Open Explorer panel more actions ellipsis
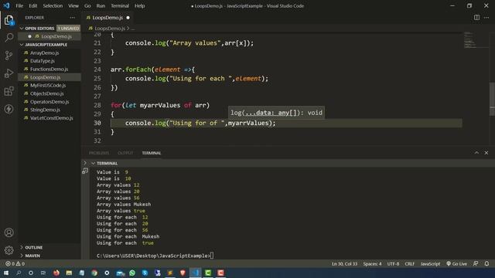This screenshot has height=278, width=495. tap(72, 18)
